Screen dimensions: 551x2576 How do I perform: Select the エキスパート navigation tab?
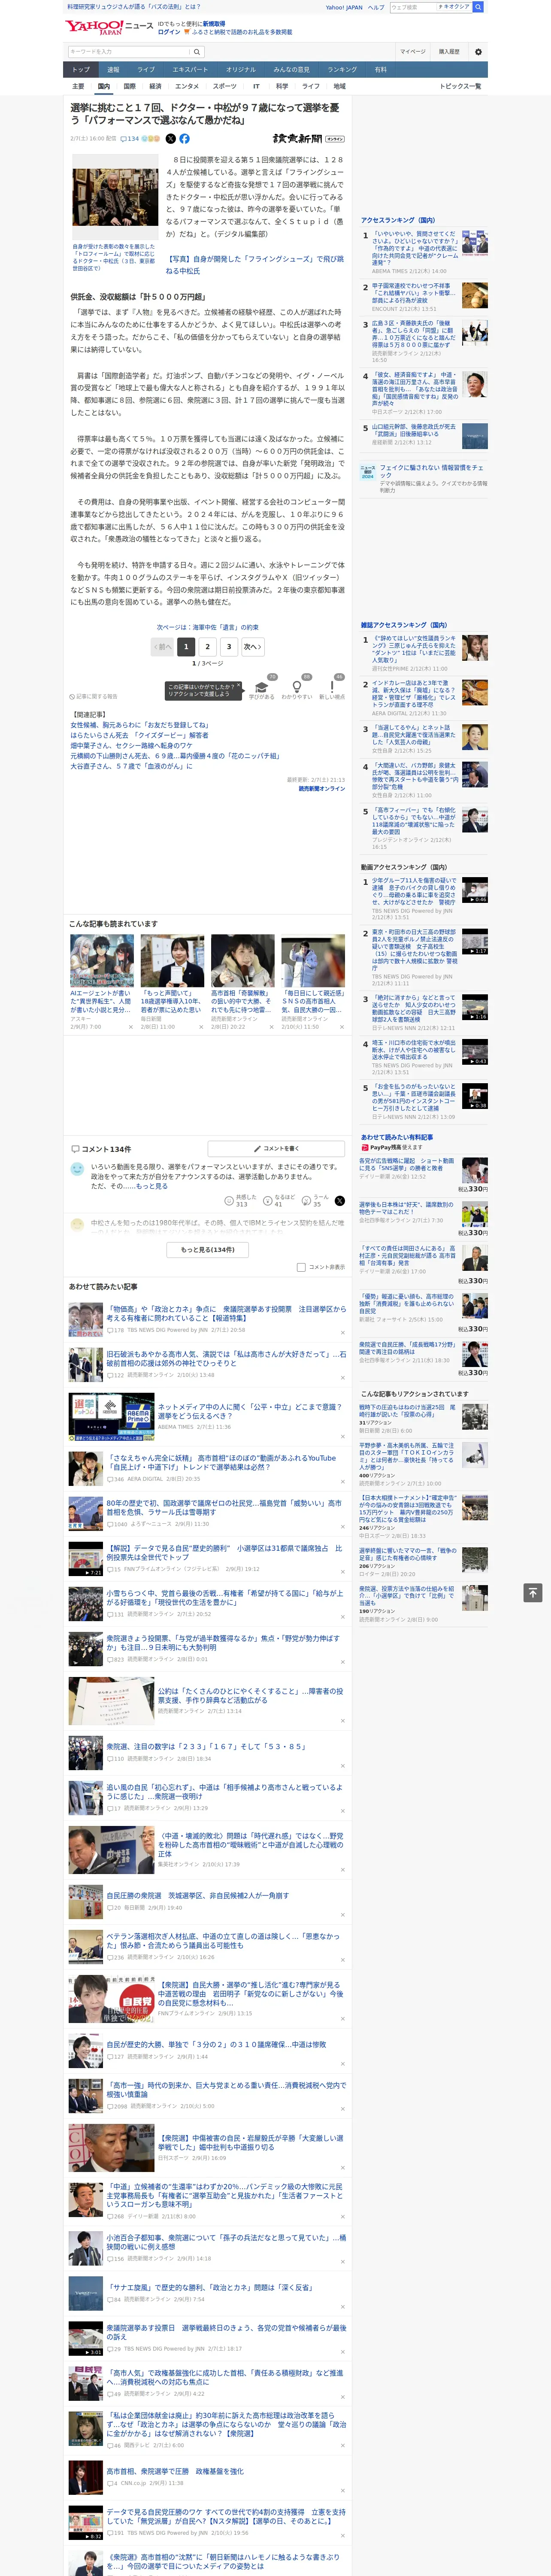[190, 70]
